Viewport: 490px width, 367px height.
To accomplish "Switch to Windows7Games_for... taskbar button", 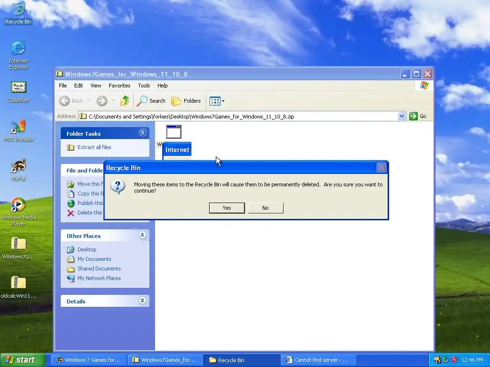I will click(165, 360).
